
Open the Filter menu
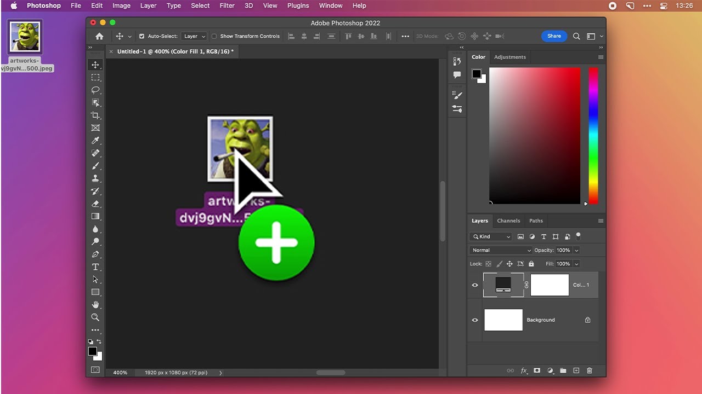[x=227, y=5]
